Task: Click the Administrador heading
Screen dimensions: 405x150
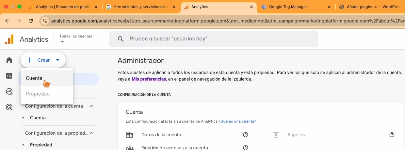Action: (140, 60)
